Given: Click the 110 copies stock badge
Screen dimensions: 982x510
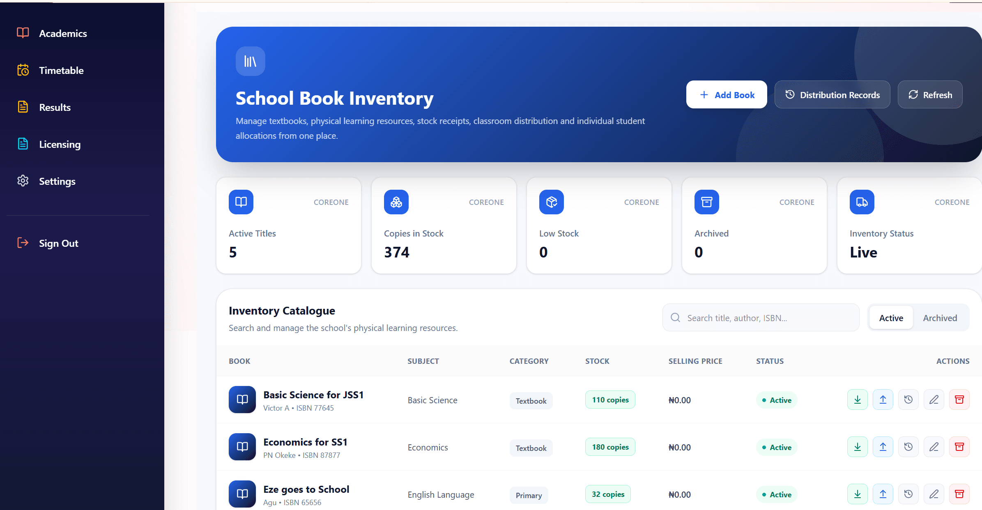Looking at the screenshot, I should pyautogui.click(x=610, y=400).
